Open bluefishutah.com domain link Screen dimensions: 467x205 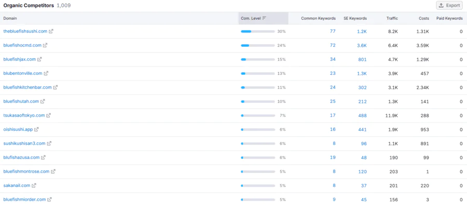point(21,101)
